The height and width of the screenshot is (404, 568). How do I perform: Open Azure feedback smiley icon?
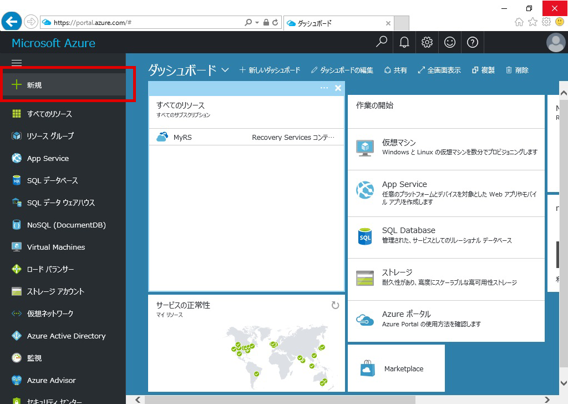point(450,42)
